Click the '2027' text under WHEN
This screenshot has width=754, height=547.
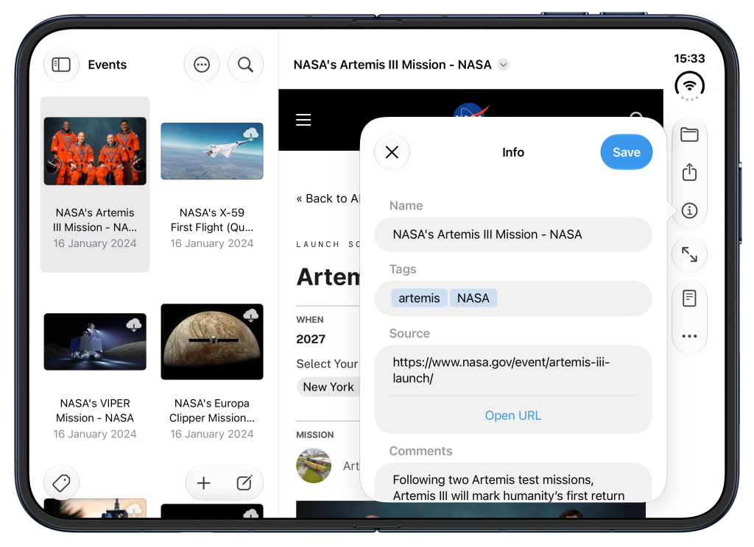311,339
